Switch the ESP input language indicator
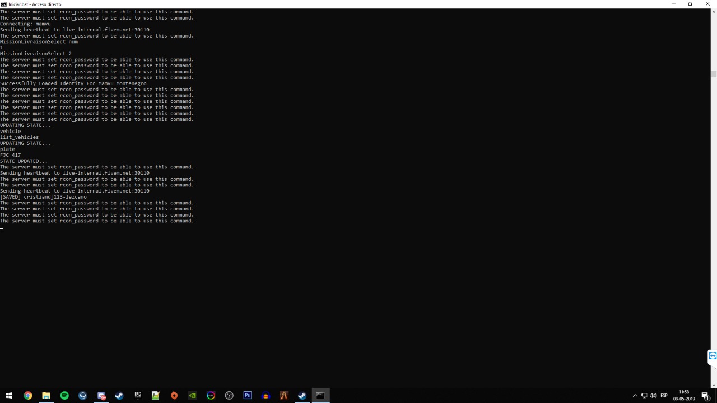This screenshot has height=403, width=717. tap(664, 396)
